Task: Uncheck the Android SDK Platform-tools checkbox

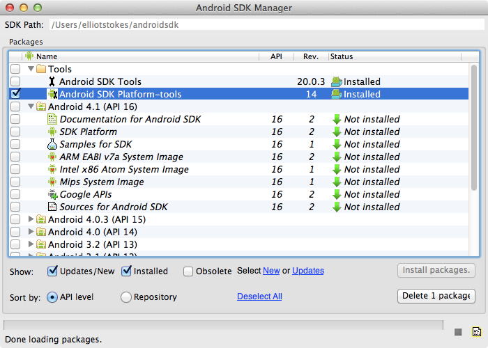Action: coord(15,94)
